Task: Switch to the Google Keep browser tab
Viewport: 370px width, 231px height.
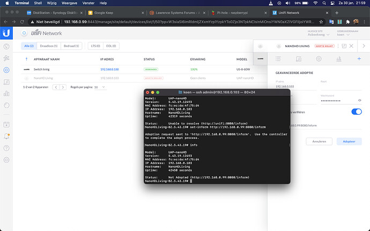Action: point(116,13)
